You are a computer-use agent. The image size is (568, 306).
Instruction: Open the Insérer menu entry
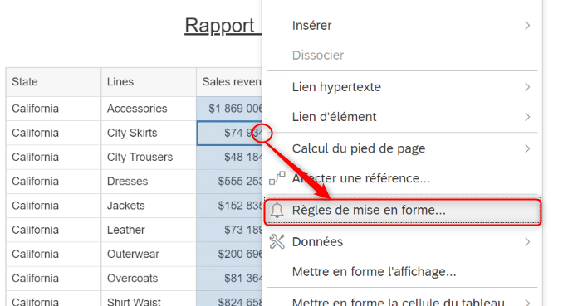(x=402, y=26)
